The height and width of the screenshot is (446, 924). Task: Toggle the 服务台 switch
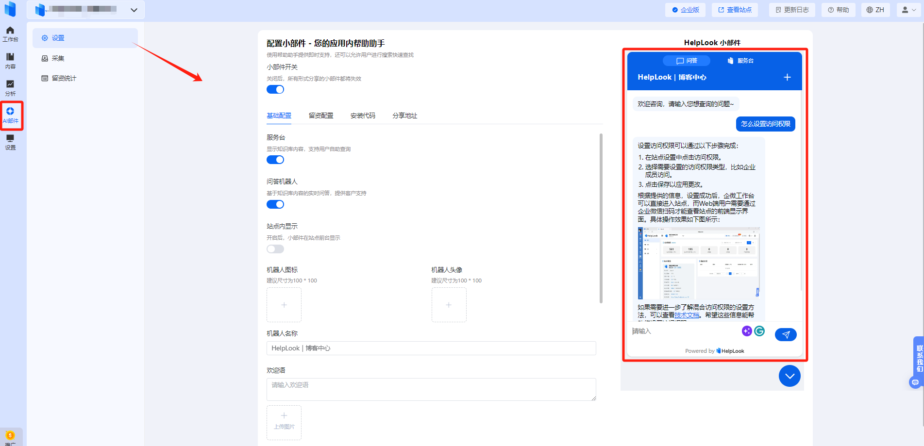[x=275, y=160]
